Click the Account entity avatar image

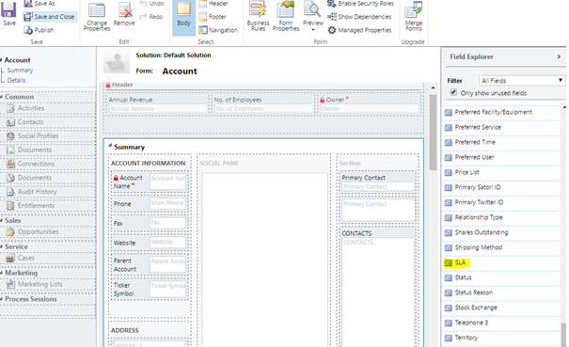116,62
